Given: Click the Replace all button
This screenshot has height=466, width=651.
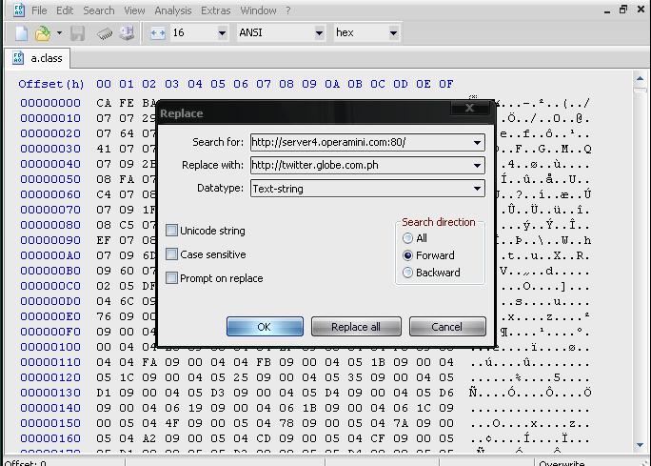Looking at the screenshot, I should pyautogui.click(x=356, y=327).
